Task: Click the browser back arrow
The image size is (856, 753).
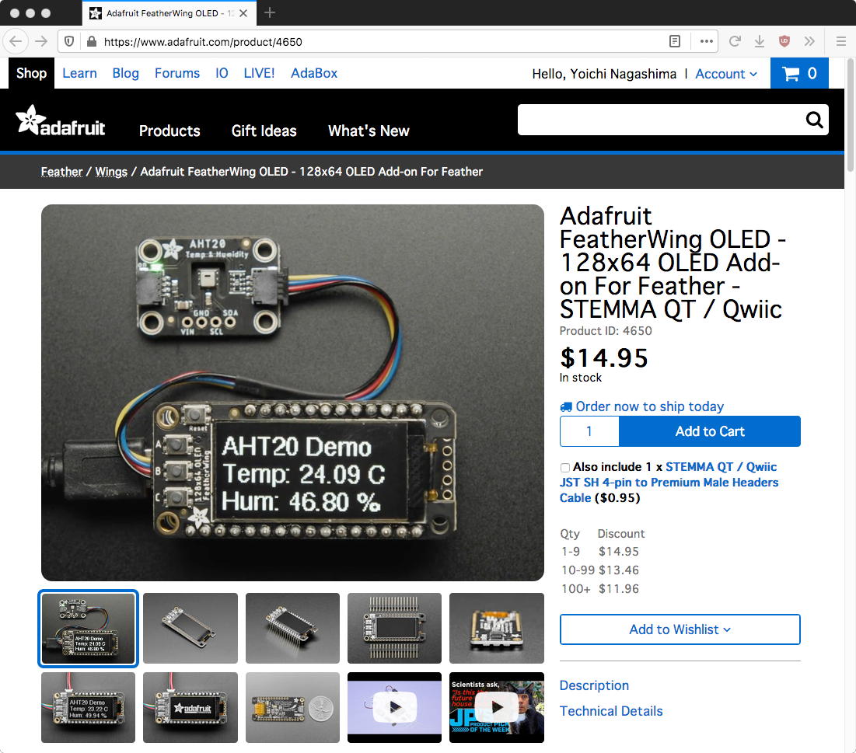Action: pyautogui.click(x=16, y=41)
